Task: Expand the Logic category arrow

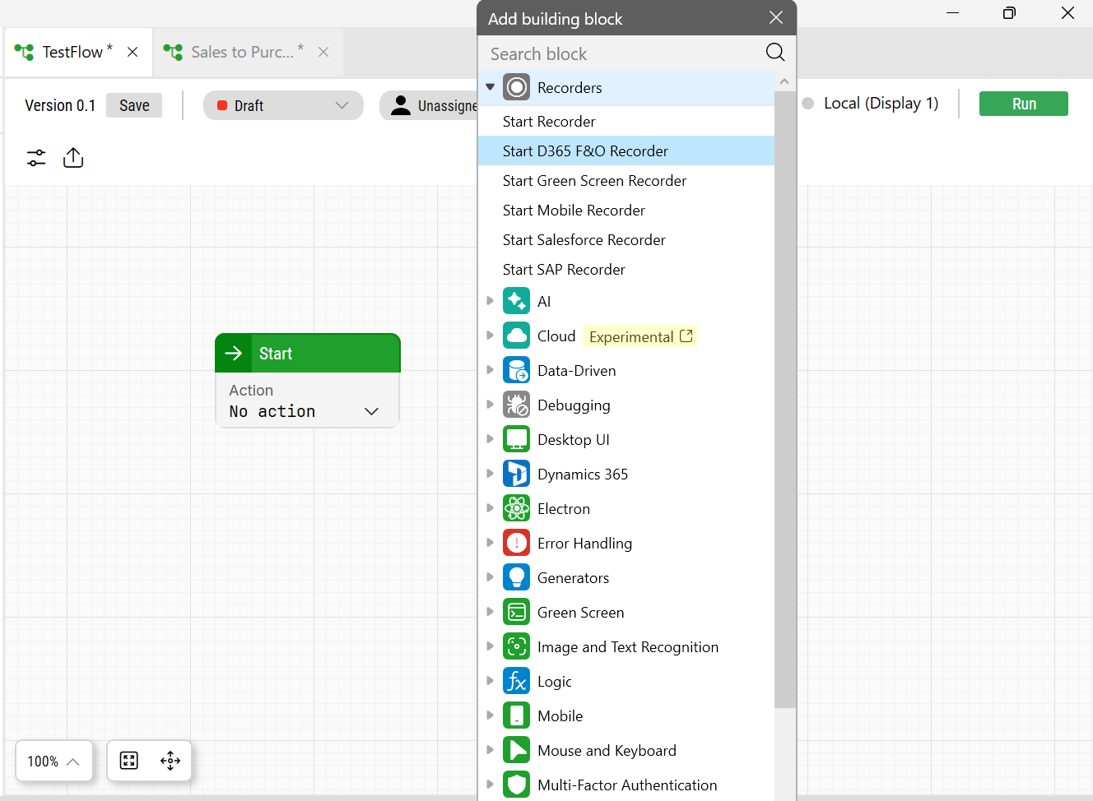Action: pos(491,681)
